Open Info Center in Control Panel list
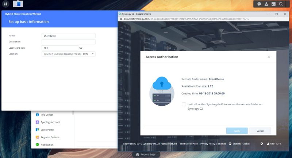 point(44,114)
